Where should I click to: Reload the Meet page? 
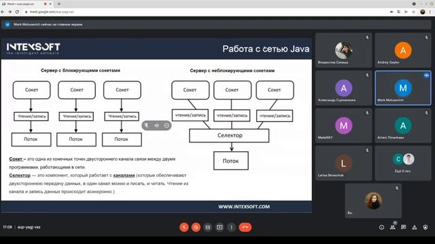pos(17,12)
